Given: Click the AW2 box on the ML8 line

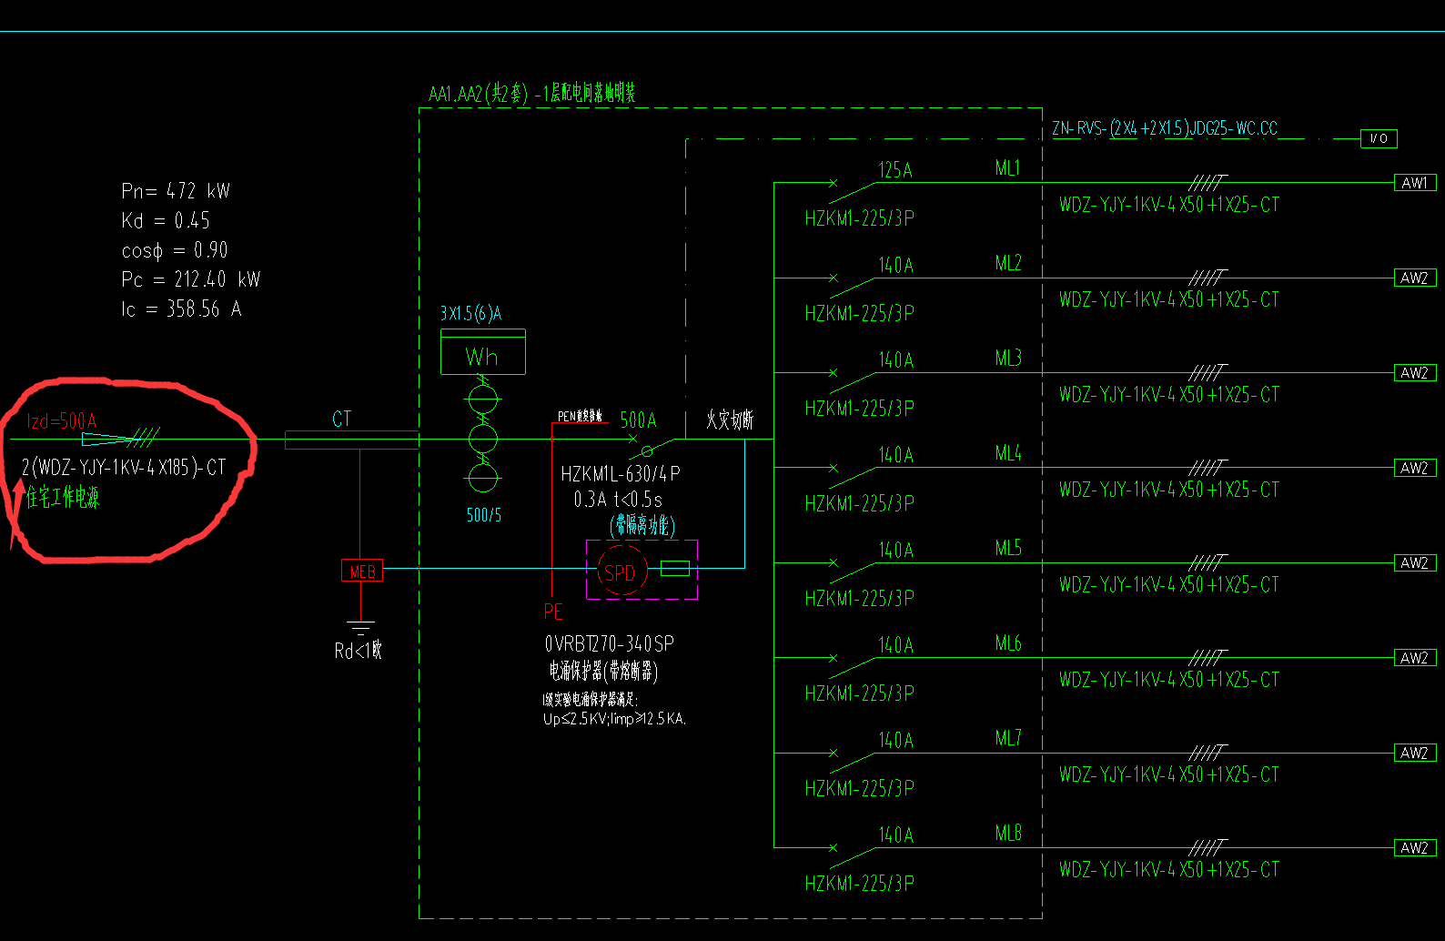Looking at the screenshot, I should [1414, 848].
